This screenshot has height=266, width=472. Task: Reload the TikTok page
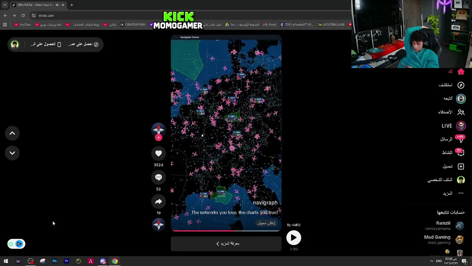click(x=23, y=16)
